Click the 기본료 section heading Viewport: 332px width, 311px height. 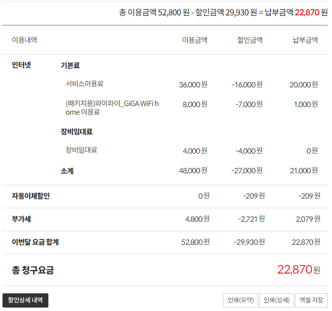[70, 65]
